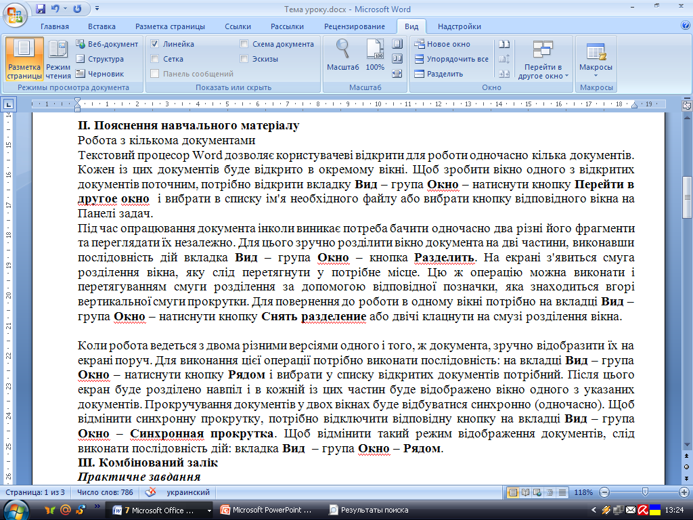Image resolution: width=693 pixels, height=520 pixels.
Task: Switch to Разметка страницы ribbon view mode
Action: (24, 60)
